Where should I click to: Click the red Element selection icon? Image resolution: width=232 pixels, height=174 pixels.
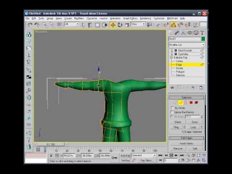click(x=196, y=102)
